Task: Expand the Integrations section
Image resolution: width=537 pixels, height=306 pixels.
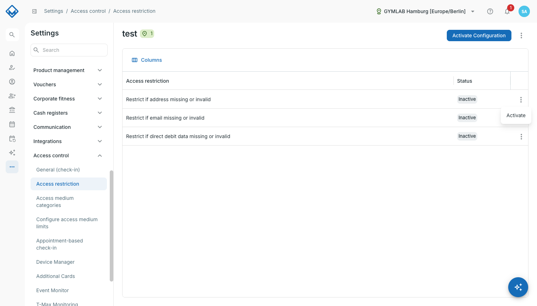Action: pyautogui.click(x=67, y=141)
